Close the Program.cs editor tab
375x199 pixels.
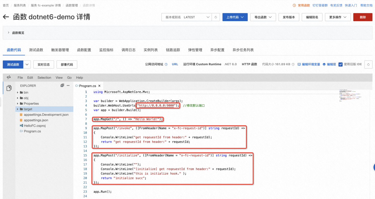(99, 86)
